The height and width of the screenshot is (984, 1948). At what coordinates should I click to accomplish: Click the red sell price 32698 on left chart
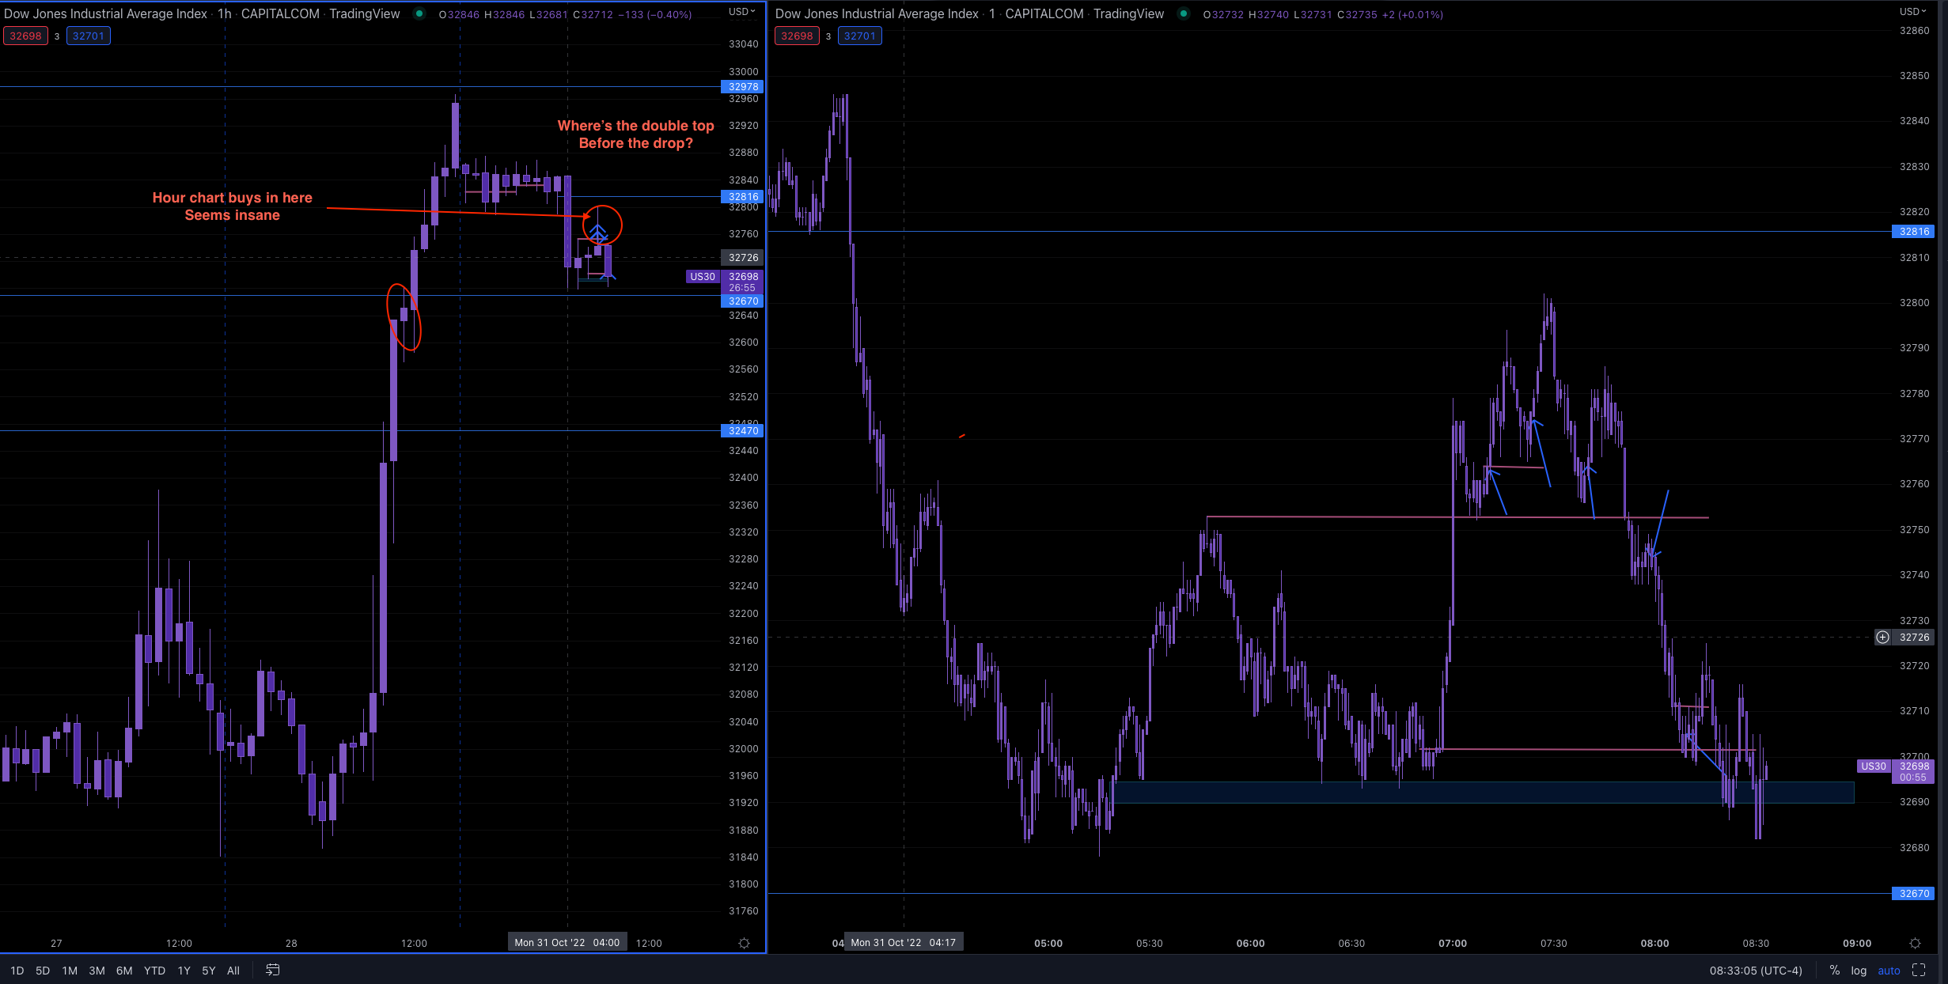click(x=25, y=36)
